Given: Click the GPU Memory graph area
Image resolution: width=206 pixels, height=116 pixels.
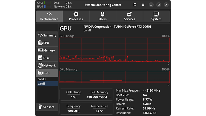Looking at the screenshot, I should tap(115, 77).
